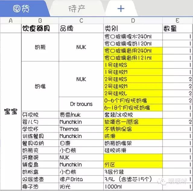
Task: Select the 研磨碗 cell
Action: pyautogui.click(x=40, y=158)
